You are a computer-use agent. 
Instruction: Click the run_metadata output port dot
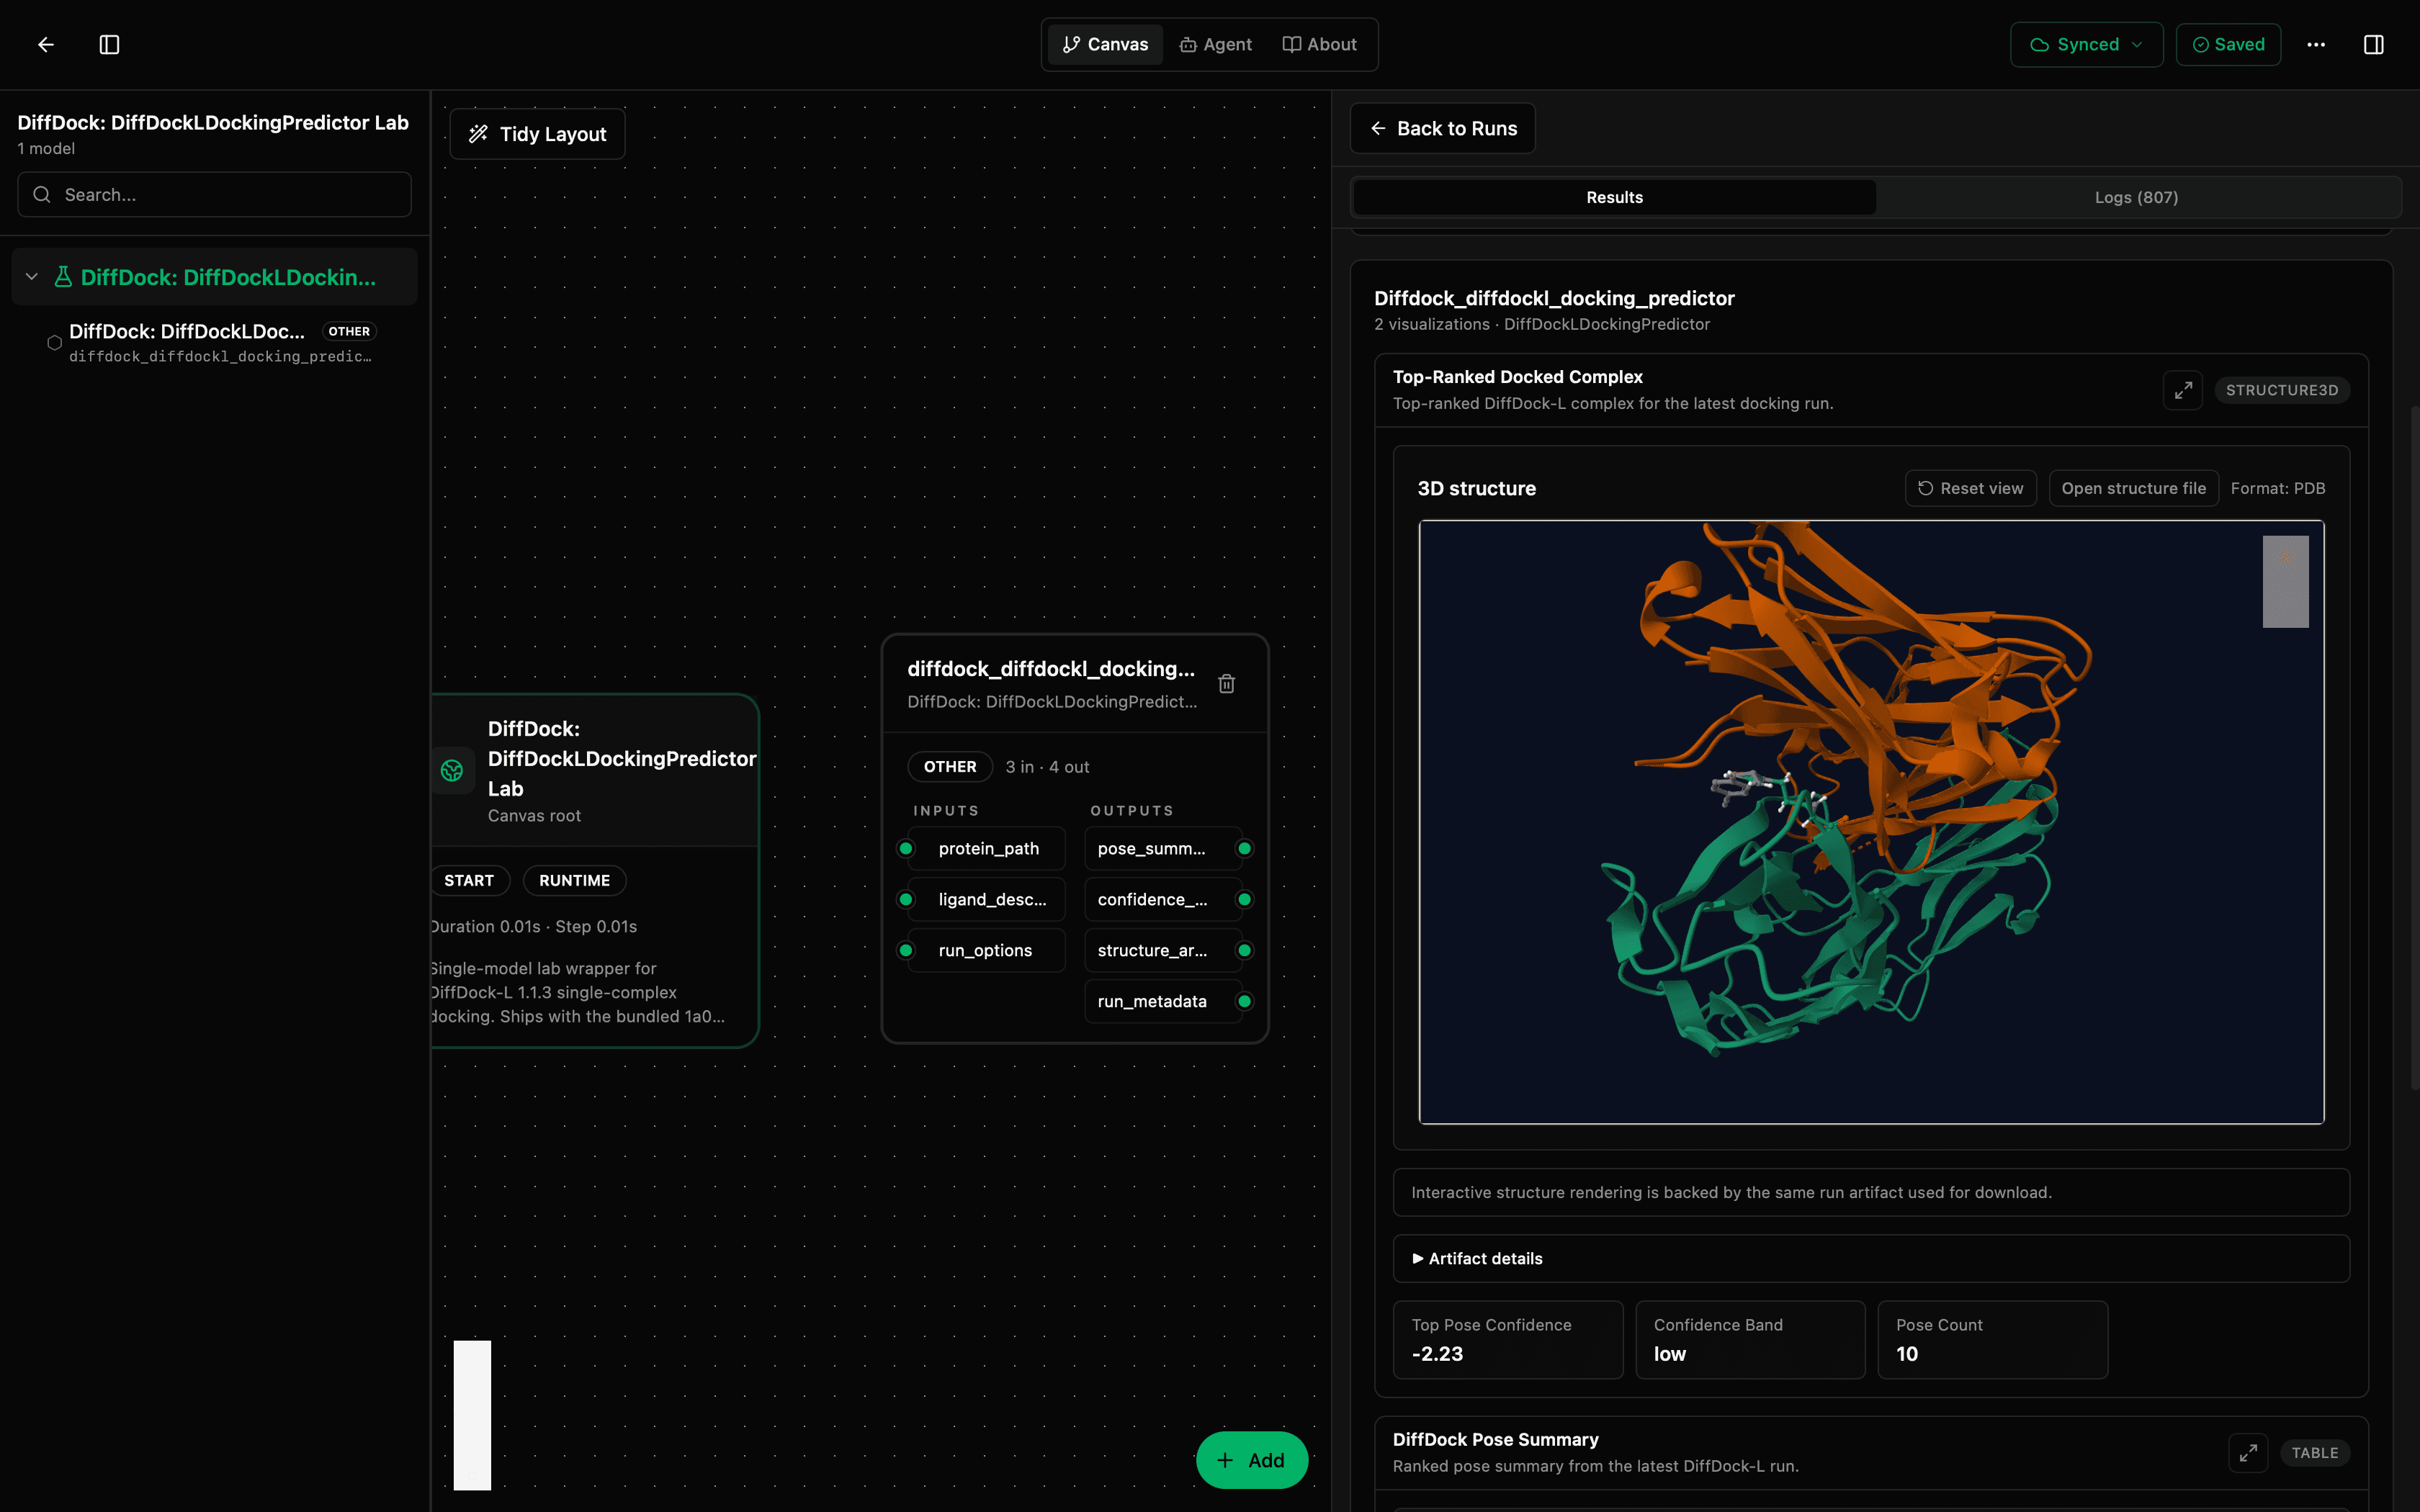click(x=1244, y=1001)
